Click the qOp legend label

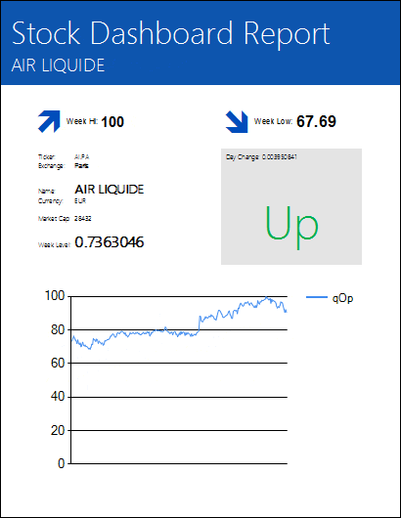click(x=342, y=298)
